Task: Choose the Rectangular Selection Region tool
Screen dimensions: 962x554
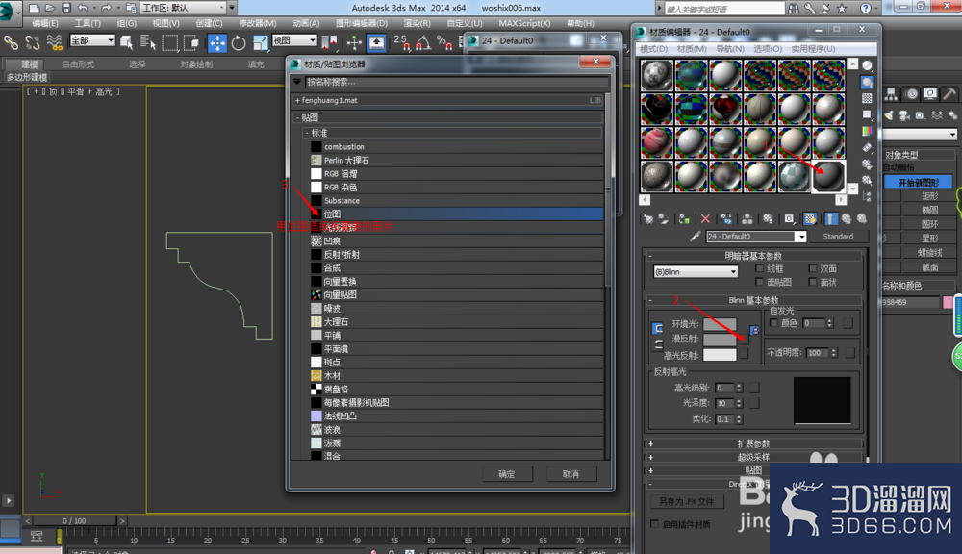Action: (x=169, y=41)
